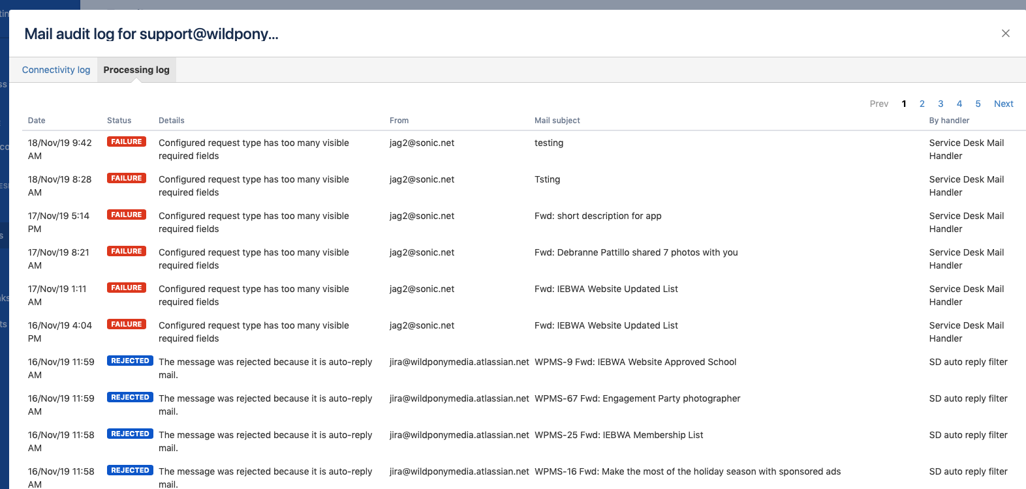Click REJECTED badge in the WPMS-25 row
The image size is (1026, 489).
click(130, 434)
